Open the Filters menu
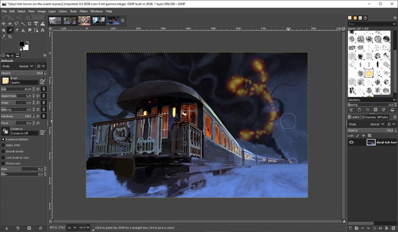This screenshot has height=232, width=398. 83,11
